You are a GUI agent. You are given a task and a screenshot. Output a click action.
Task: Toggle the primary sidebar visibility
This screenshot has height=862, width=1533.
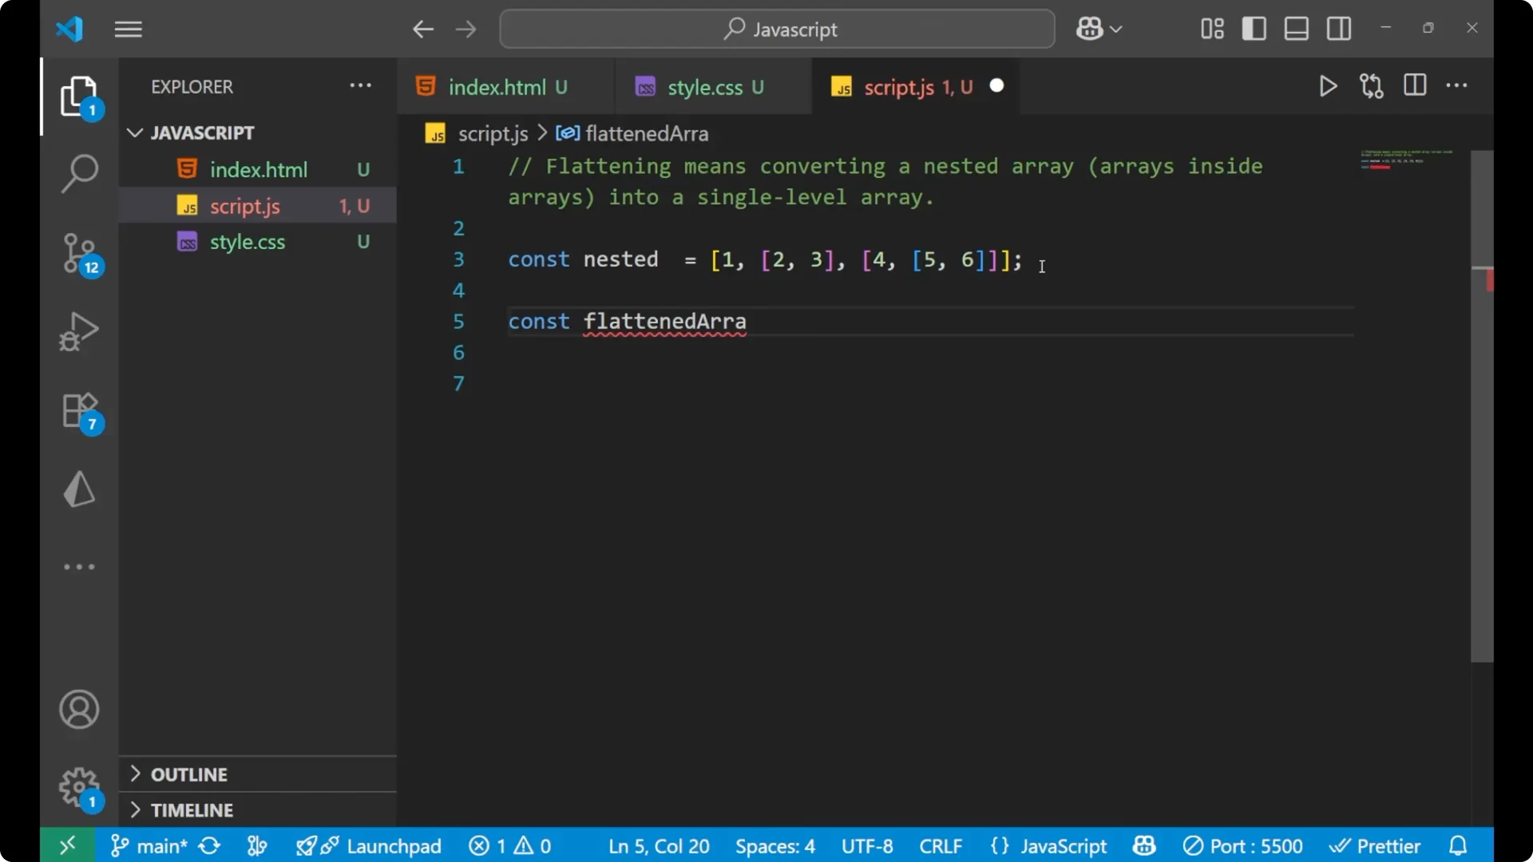pos(1254,28)
